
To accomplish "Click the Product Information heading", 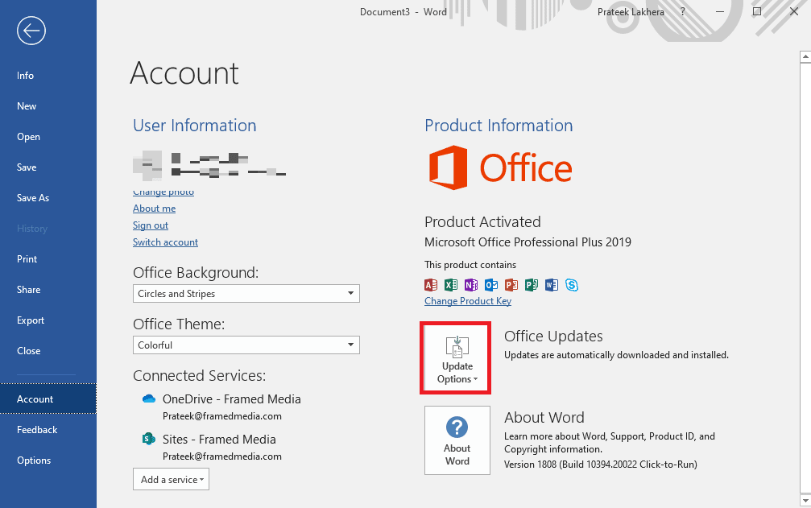I will [499, 125].
